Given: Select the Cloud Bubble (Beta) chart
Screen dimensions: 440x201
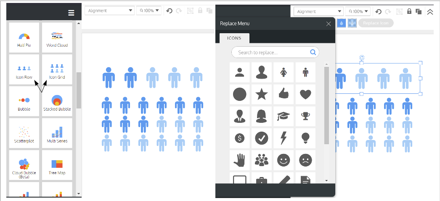Looking at the screenshot, I should coord(24,165).
